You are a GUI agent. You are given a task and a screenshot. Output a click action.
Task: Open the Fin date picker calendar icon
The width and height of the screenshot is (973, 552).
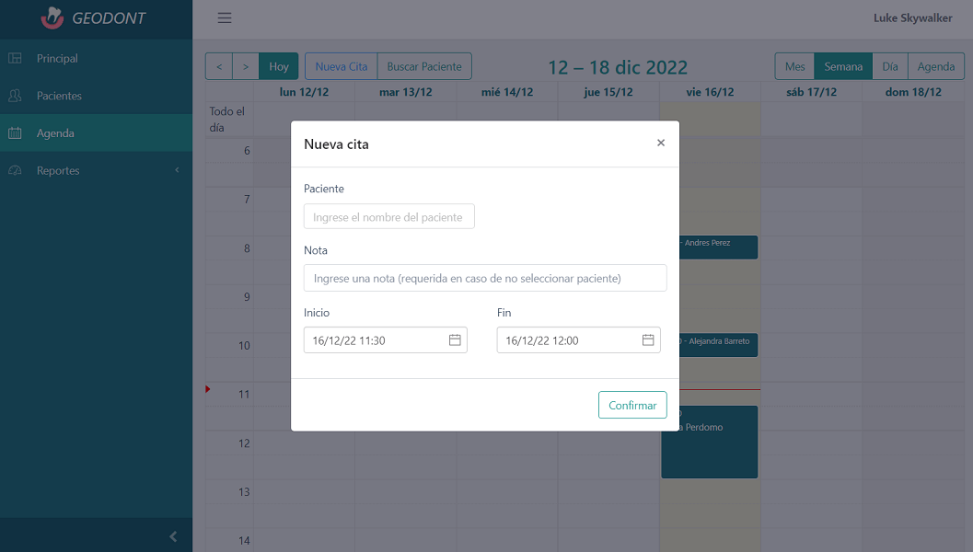648,340
